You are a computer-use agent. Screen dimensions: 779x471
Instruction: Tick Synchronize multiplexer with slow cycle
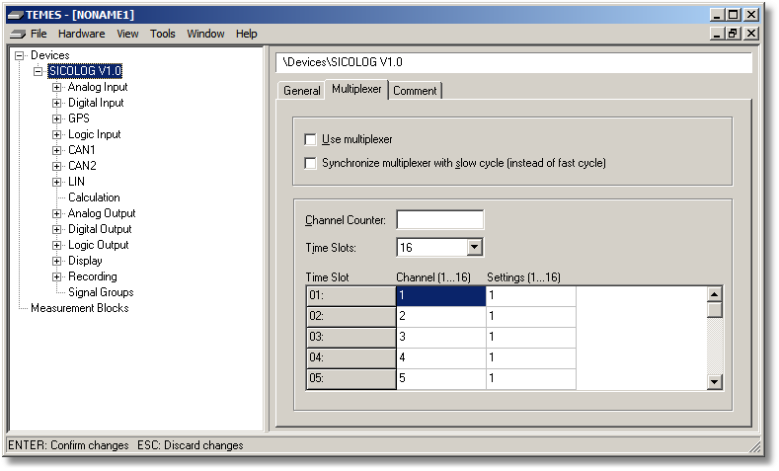(x=310, y=163)
